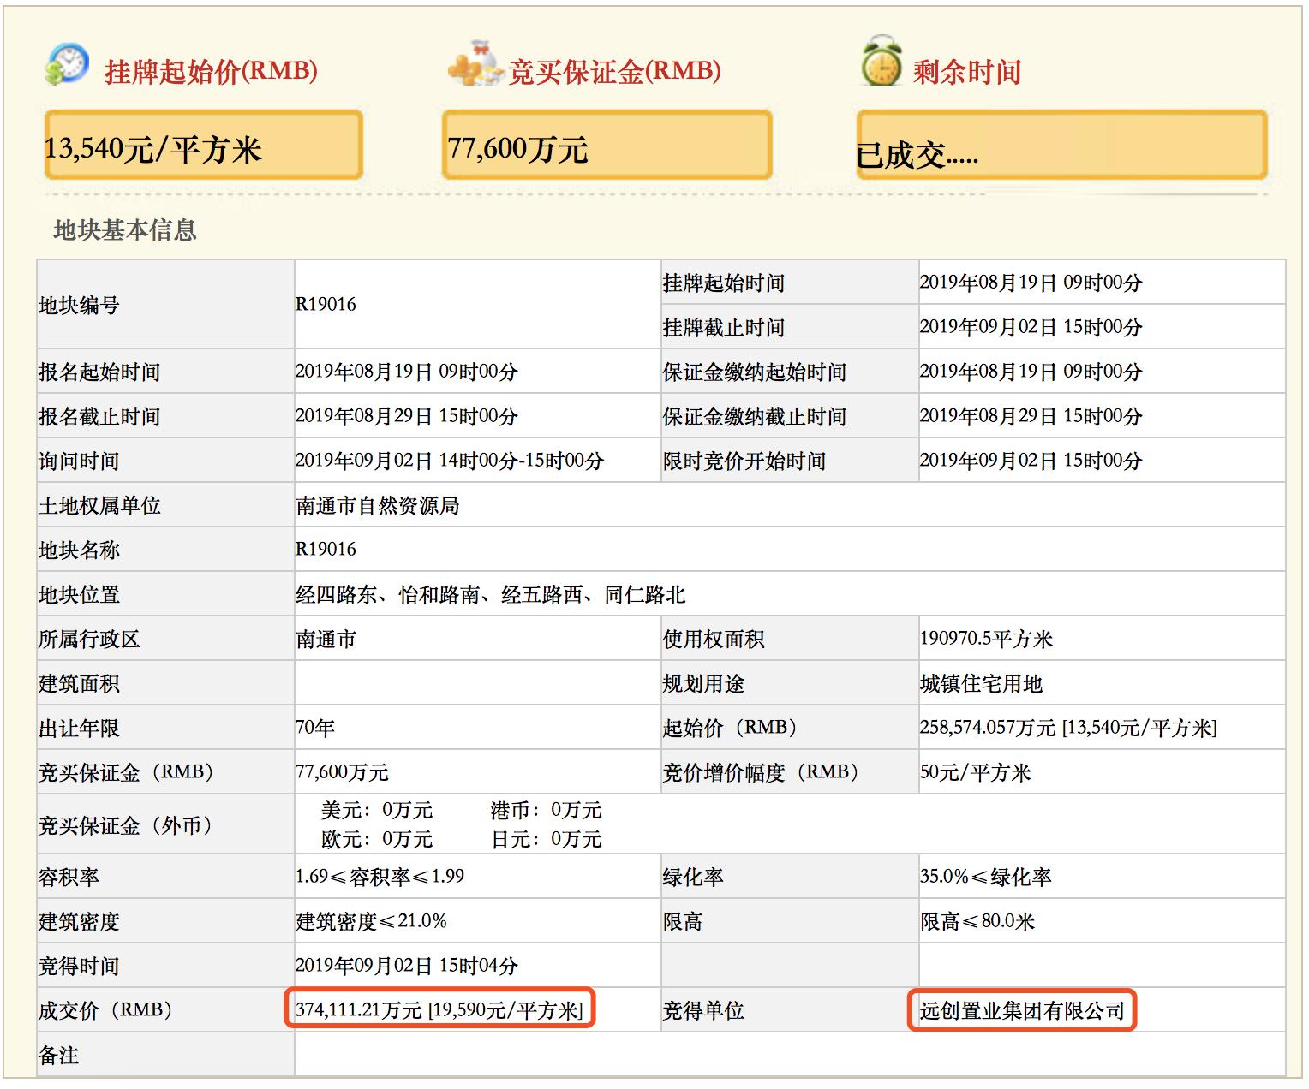The height and width of the screenshot is (1089, 1309).
Task: Click the 挂牌截止时间 date cell
Action: [1028, 326]
